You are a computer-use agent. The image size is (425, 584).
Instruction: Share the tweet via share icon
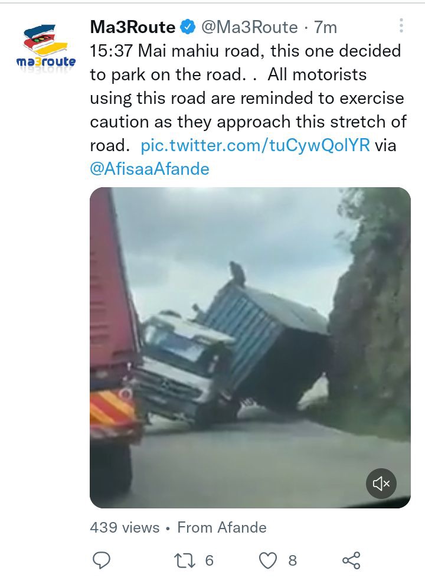(x=351, y=560)
